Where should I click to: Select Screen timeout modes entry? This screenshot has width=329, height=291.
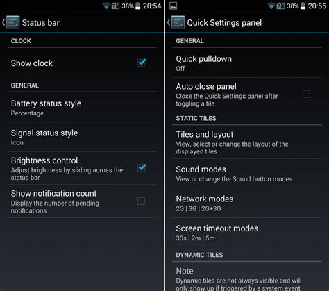click(247, 233)
